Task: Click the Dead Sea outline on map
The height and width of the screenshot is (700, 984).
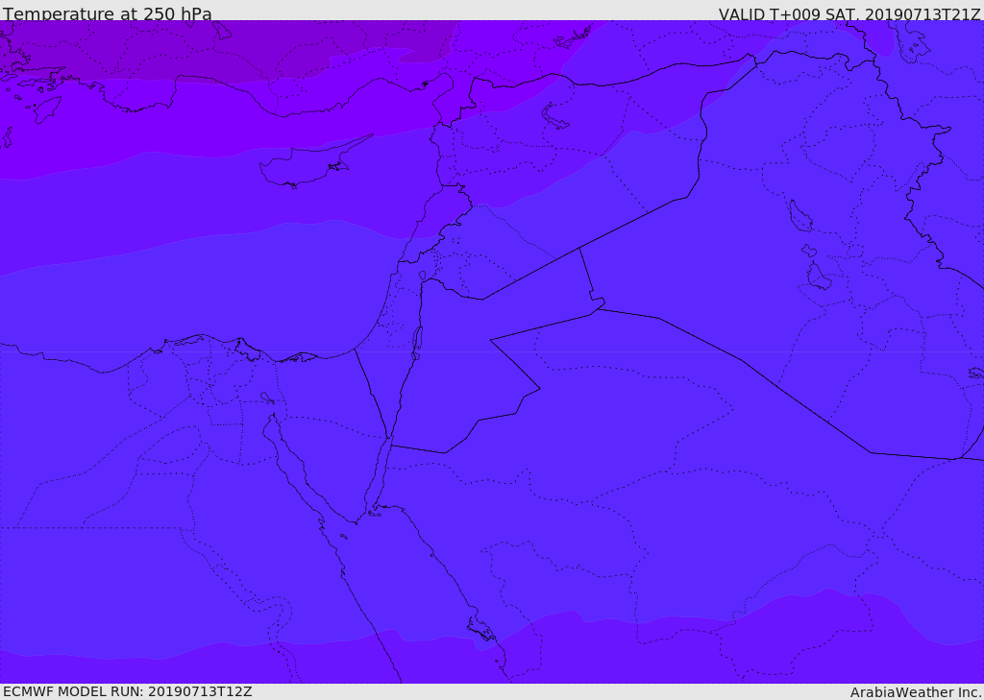Action: (415, 343)
